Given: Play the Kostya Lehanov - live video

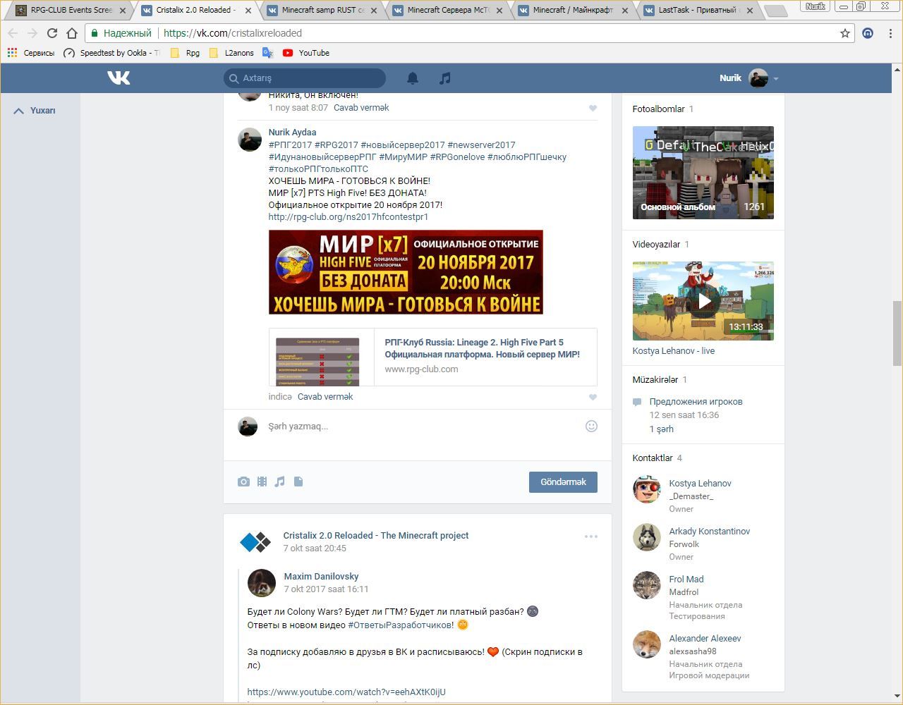Looking at the screenshot, I should coord(703,301).
